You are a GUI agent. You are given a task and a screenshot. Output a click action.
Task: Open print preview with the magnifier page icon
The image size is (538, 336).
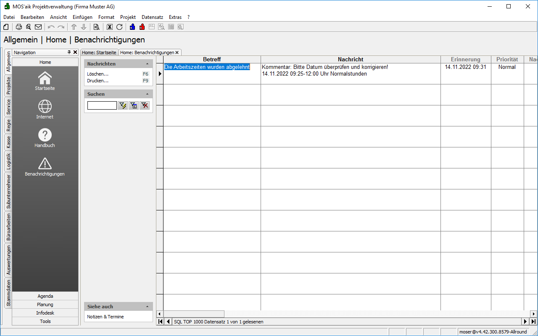click(29, 27)
